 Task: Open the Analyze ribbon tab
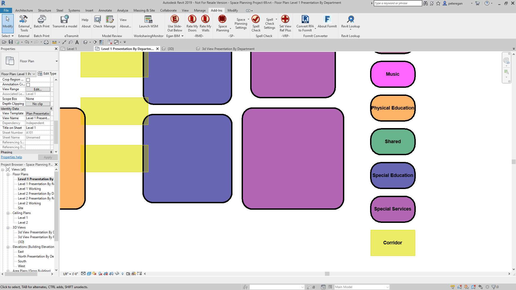click(123, 10)
